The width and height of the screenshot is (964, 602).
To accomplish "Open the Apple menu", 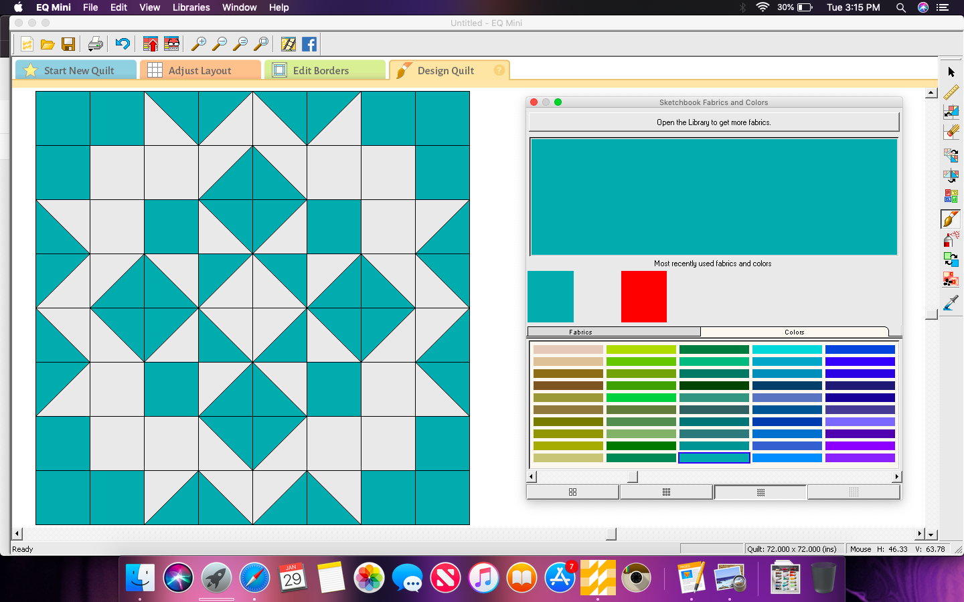I will coord(19,7).
